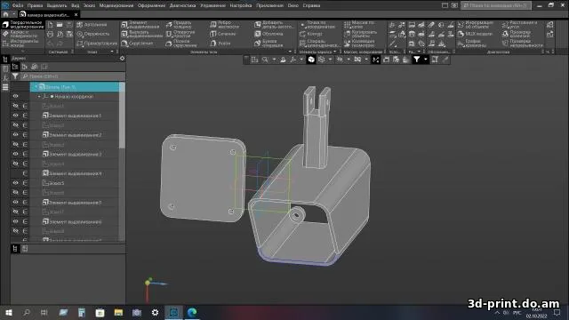This screenshot has height=320, width=569.
Task: Toggle visibility eye of Начало координат
Action: pos(16,96)
